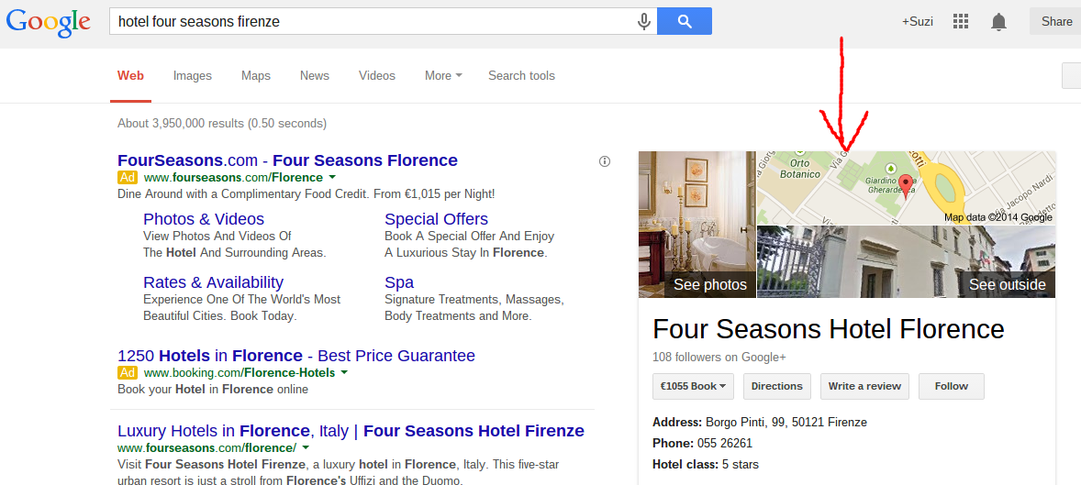Open the notifications bell icon
The width and height of the screenshot is (1081, 485).
coord(998,22)
